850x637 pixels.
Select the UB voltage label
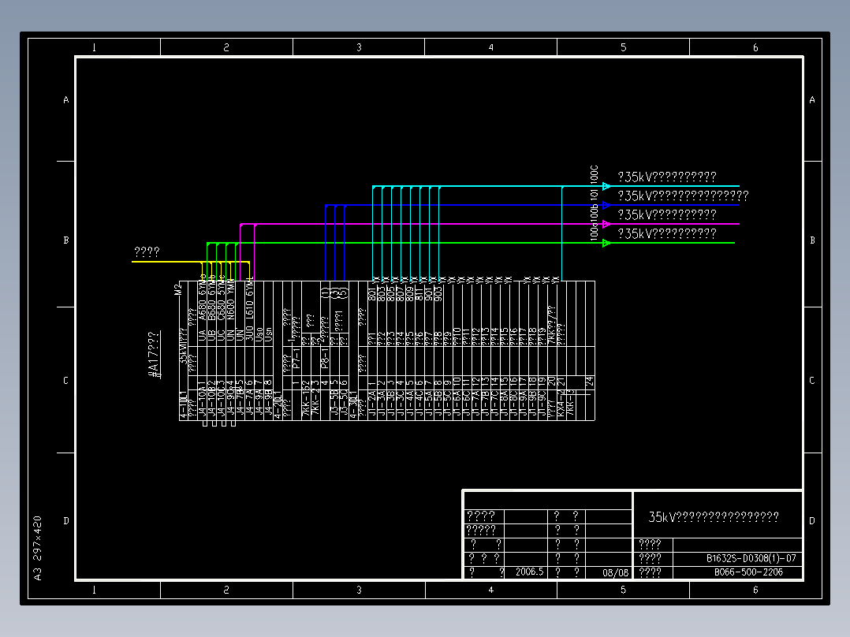point(212,336)
